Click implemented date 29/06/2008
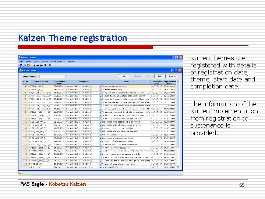The width and height of the screenshot is (265, 199). [170, 138]
